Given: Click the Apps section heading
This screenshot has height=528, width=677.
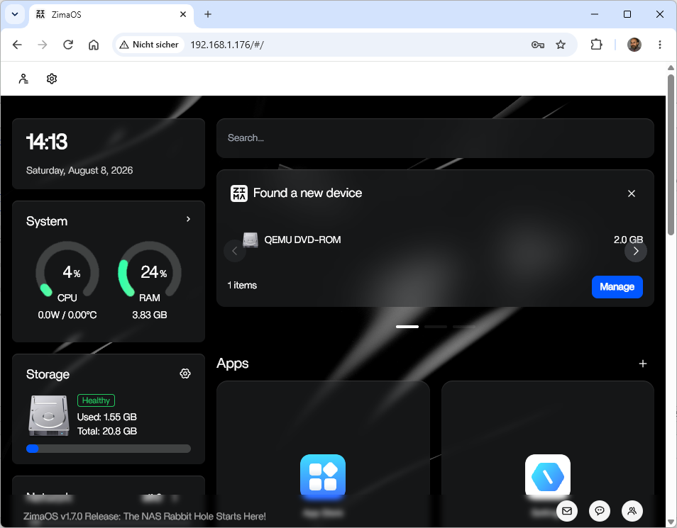Looking at the screenshot, I should coord(232,363).
